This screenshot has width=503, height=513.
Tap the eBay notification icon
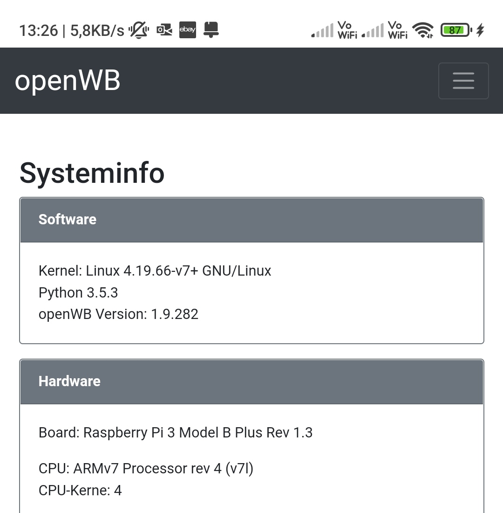tap(188, 30)
